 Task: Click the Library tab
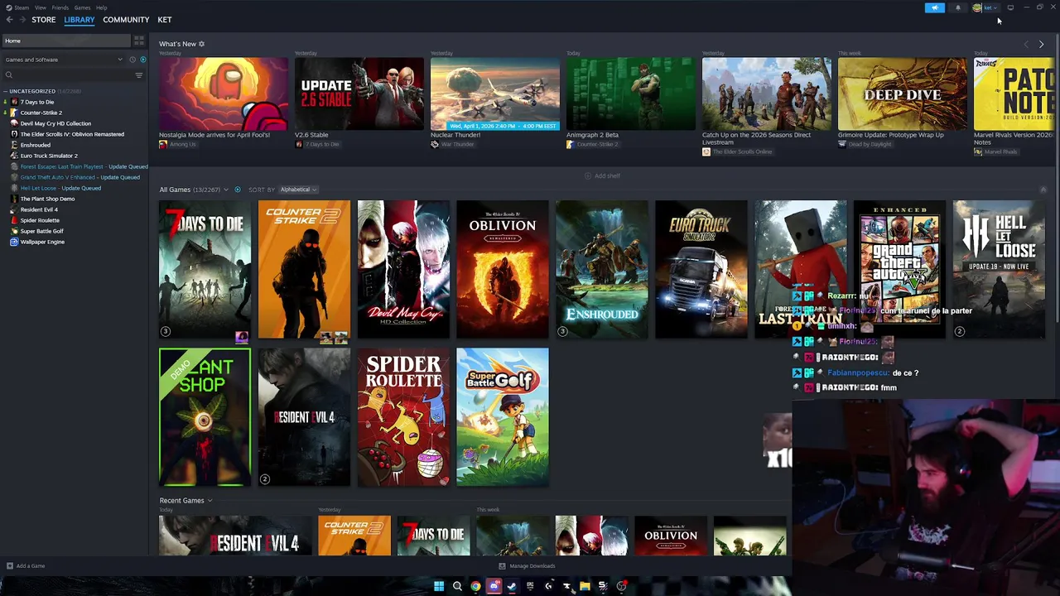[79, 20]
